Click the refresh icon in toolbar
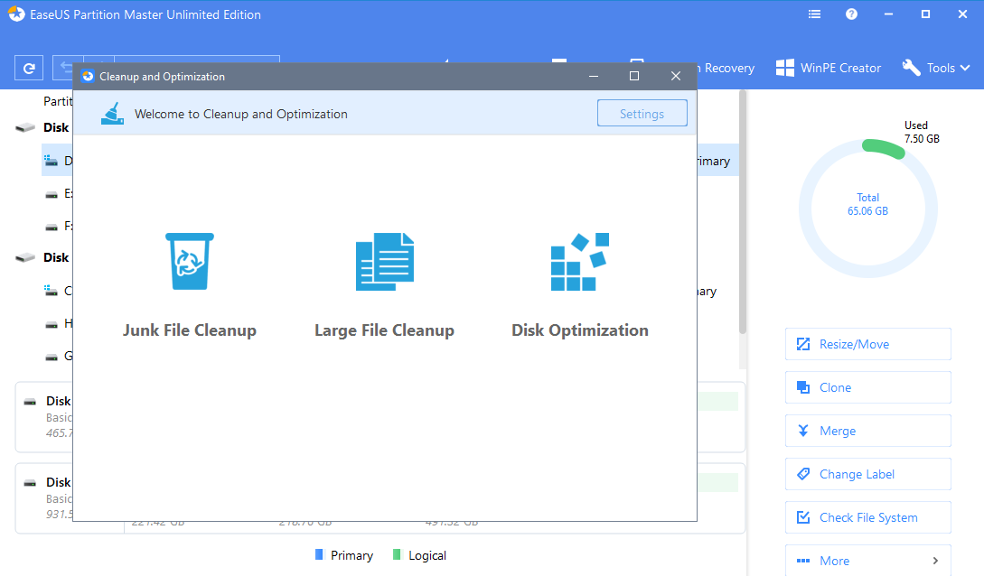984x576 pixels. [x=29, y=68]
